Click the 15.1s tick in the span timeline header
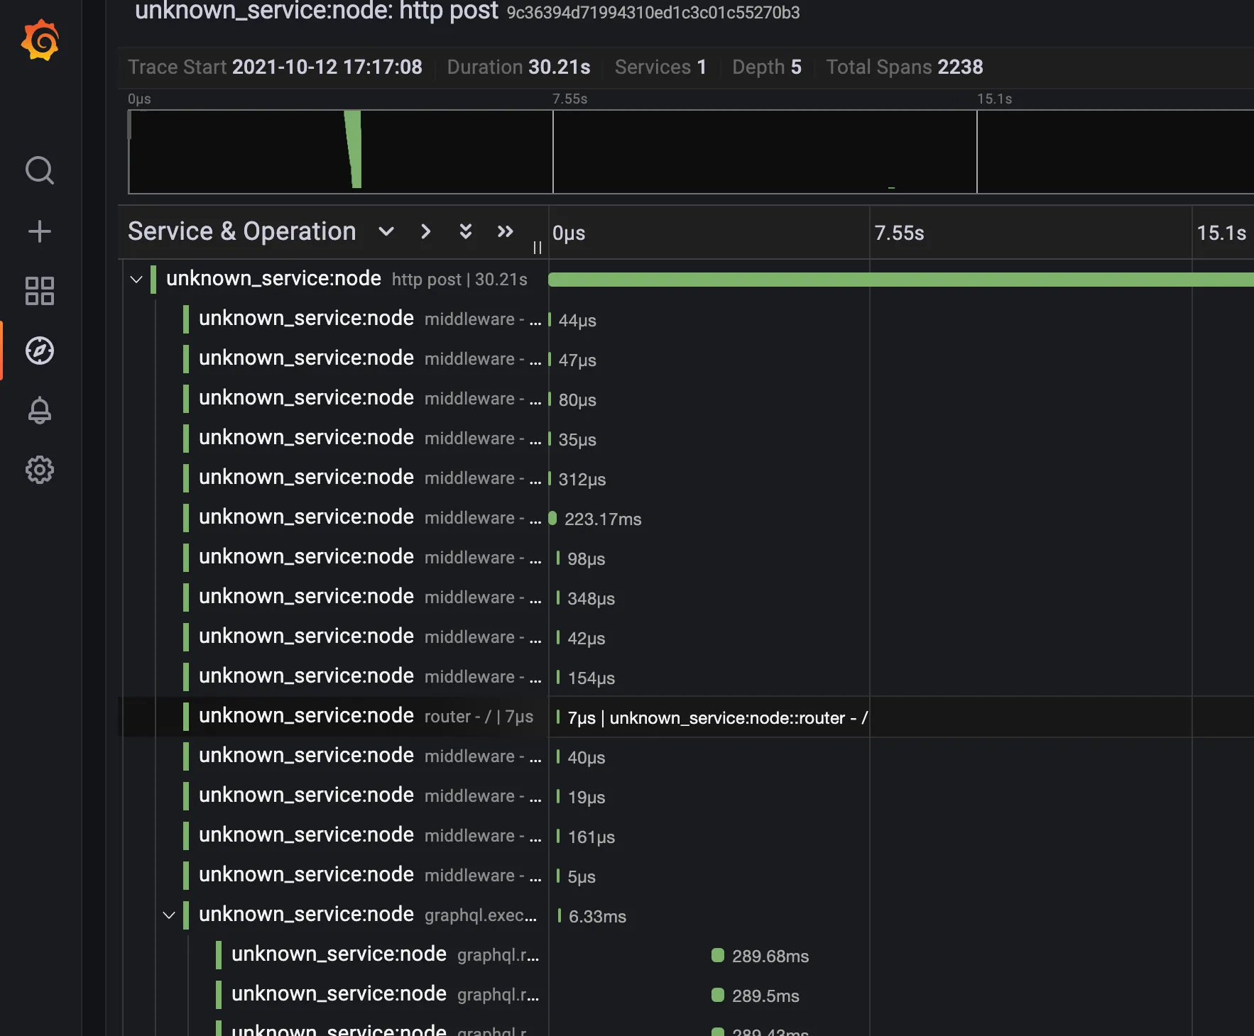 tap(1221, 233)
